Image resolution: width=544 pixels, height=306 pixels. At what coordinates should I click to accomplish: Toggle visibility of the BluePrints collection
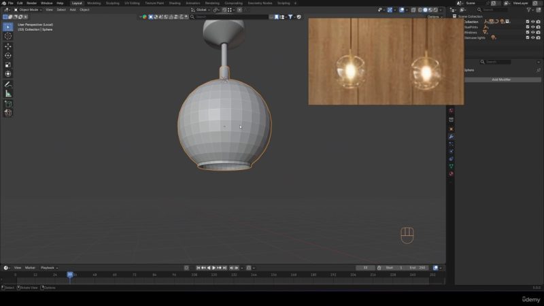coord(533,27)
